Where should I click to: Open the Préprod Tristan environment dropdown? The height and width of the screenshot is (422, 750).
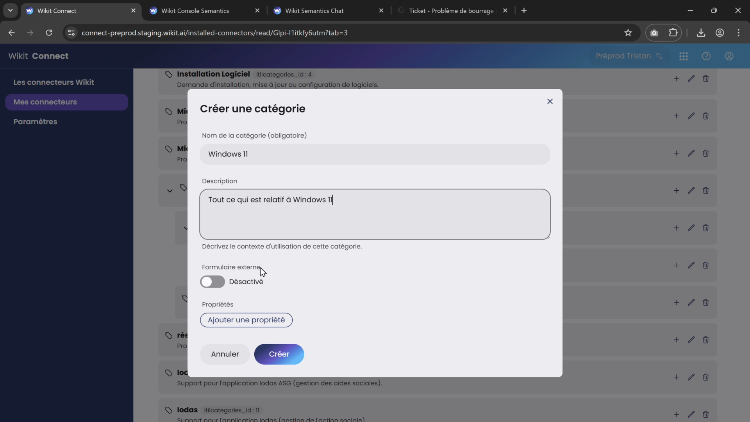click(629, 56)
